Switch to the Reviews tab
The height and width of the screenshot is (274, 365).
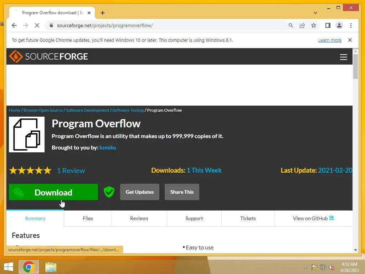139,218
